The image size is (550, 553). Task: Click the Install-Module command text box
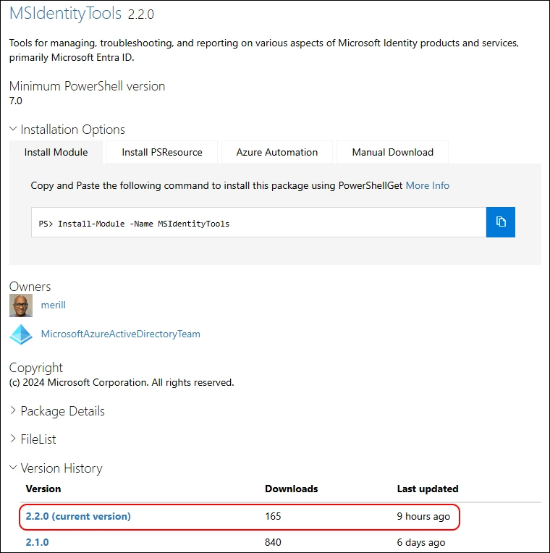(x=258, y=223)
